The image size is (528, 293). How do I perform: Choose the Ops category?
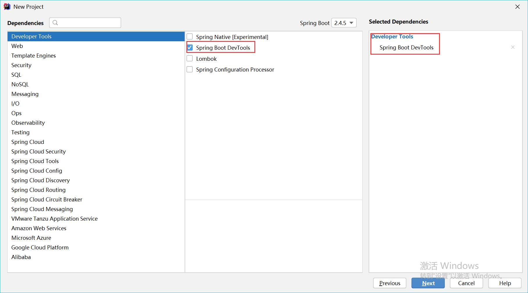(96, 113)
